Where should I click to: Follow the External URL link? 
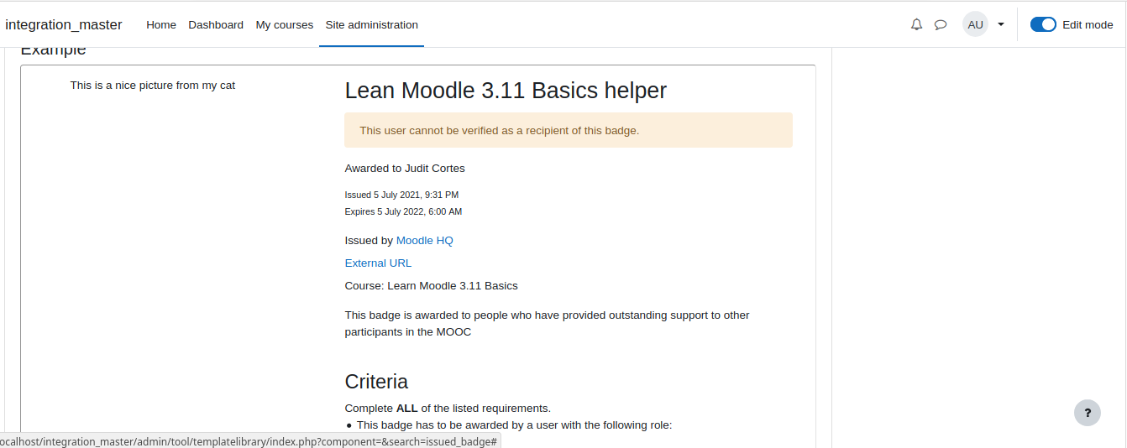[x=378, y=263]
